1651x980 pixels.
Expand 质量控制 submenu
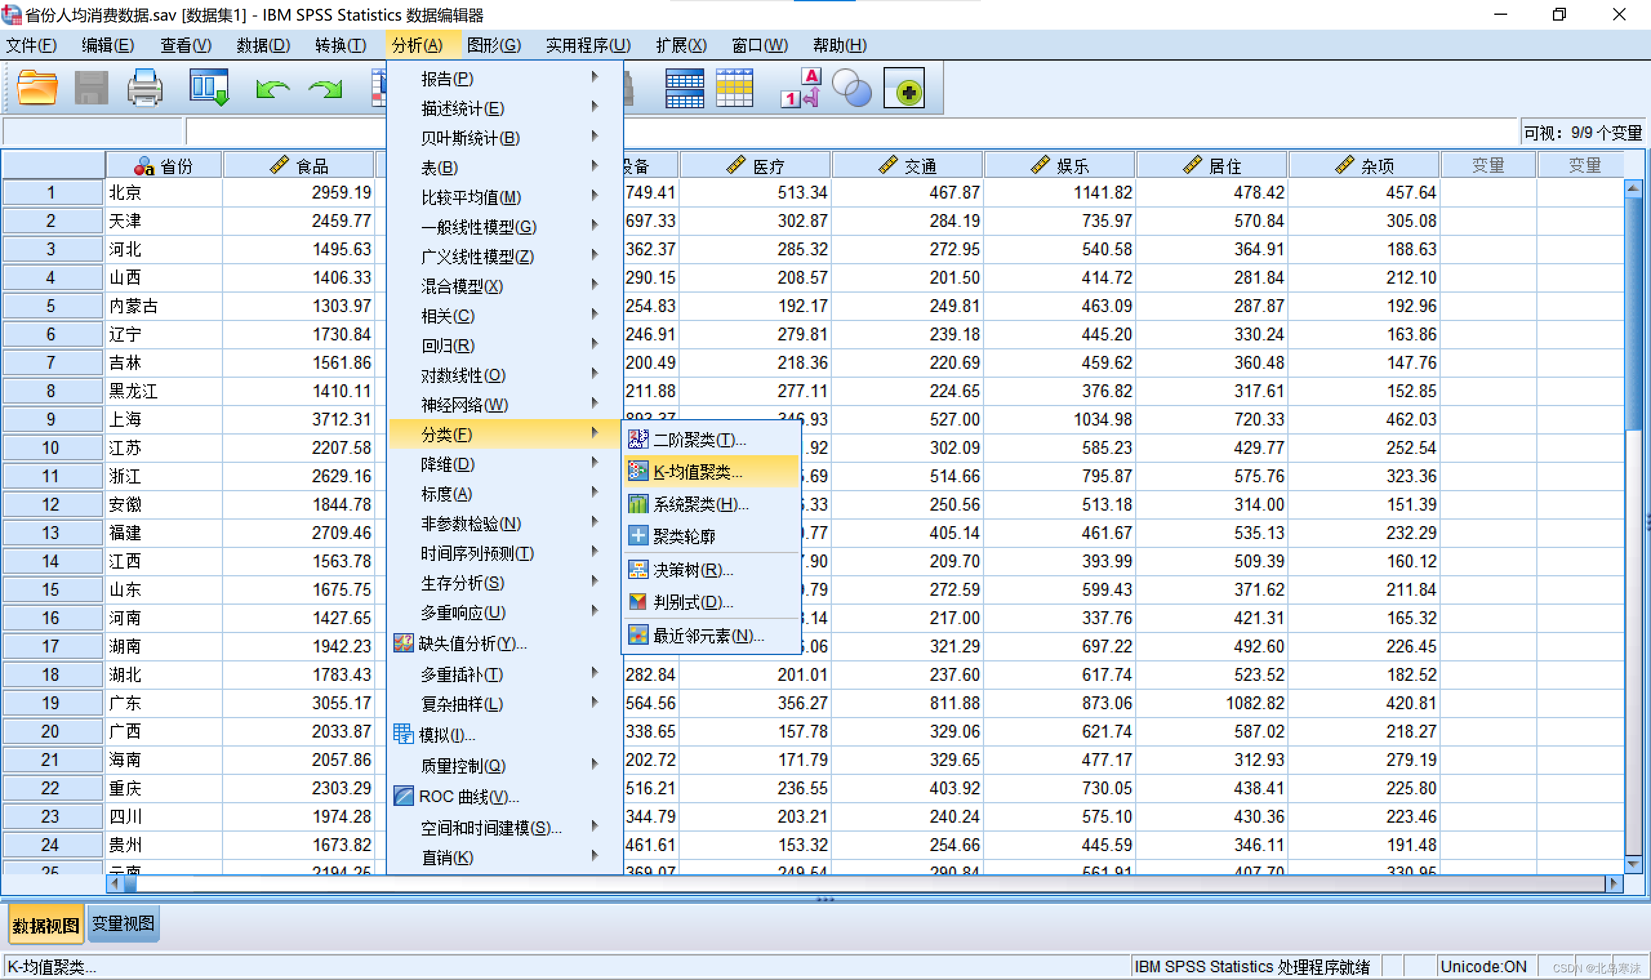504,765
